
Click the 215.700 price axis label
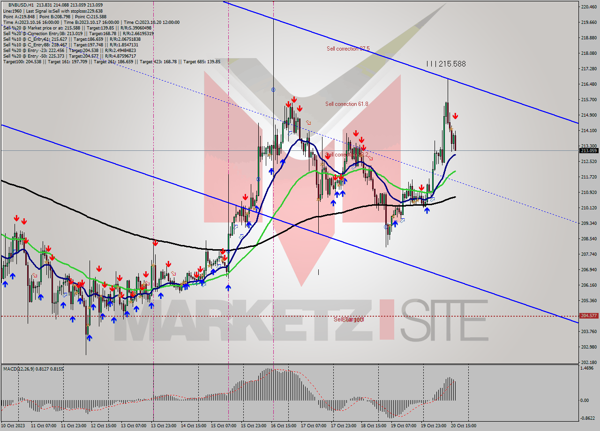[589, 100]
